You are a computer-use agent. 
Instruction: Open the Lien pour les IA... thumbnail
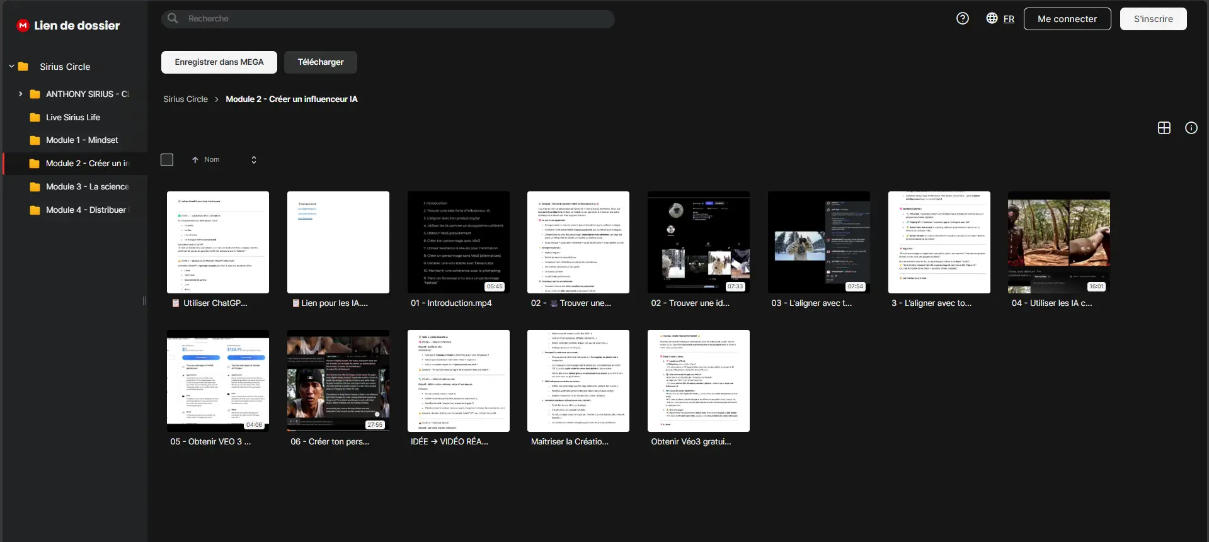(x=338, y=242)
